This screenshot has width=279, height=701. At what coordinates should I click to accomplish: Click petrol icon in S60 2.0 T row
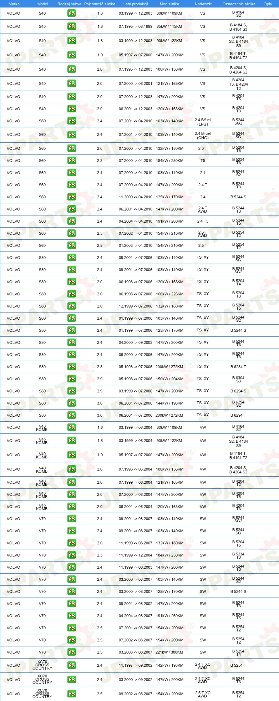point(71,148)
